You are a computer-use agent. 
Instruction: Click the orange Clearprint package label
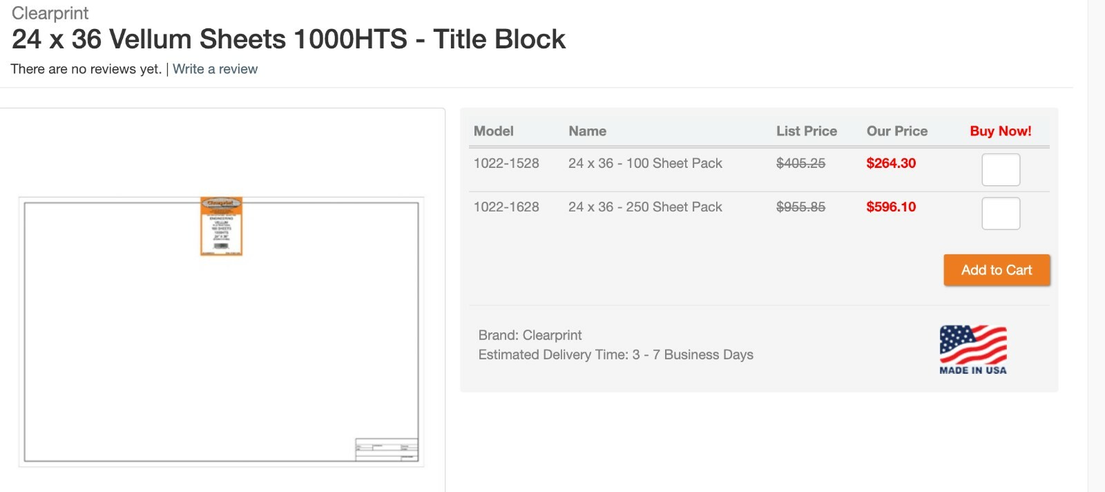221,226
